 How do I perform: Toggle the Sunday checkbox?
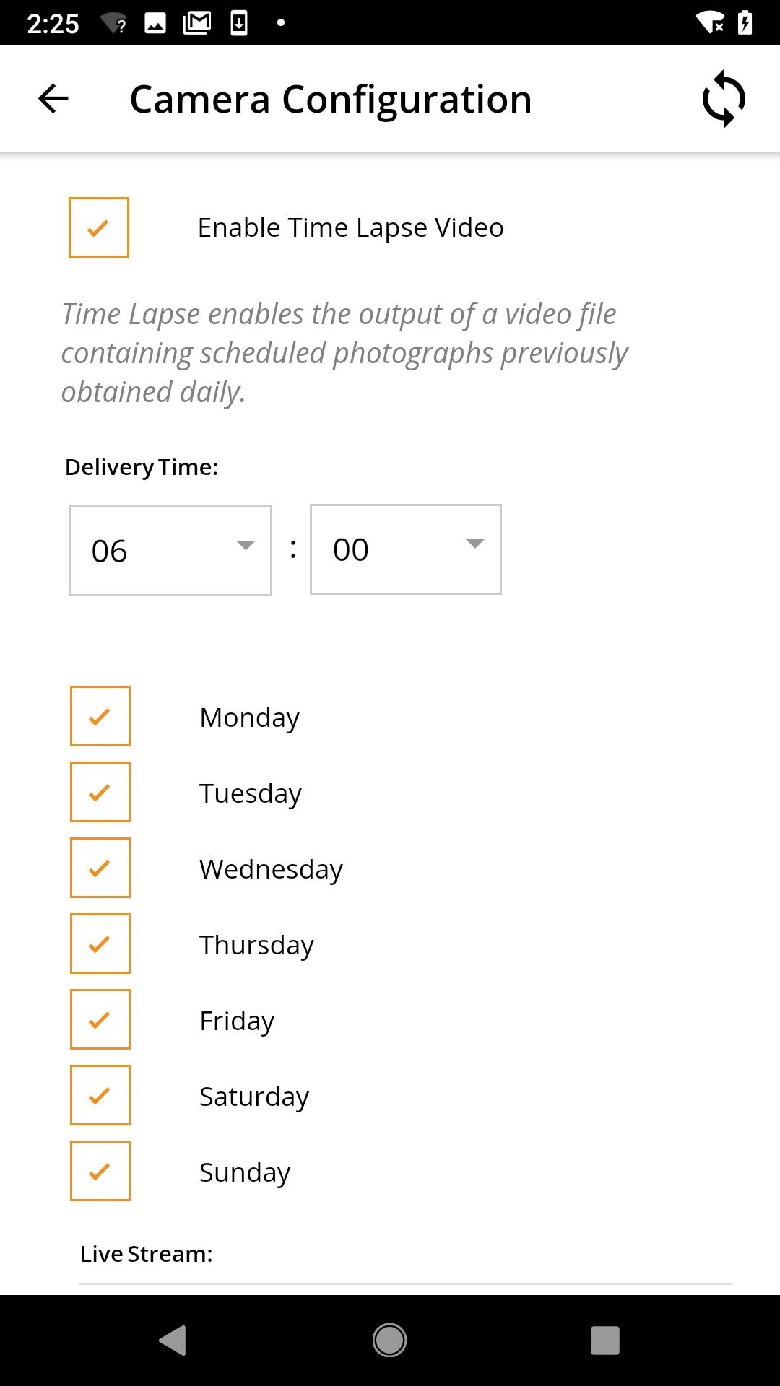tap(100, 1171)
